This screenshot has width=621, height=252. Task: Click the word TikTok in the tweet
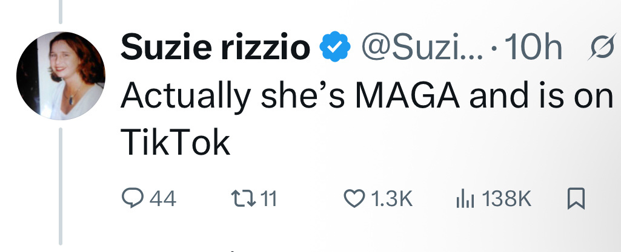coord(176,143)
